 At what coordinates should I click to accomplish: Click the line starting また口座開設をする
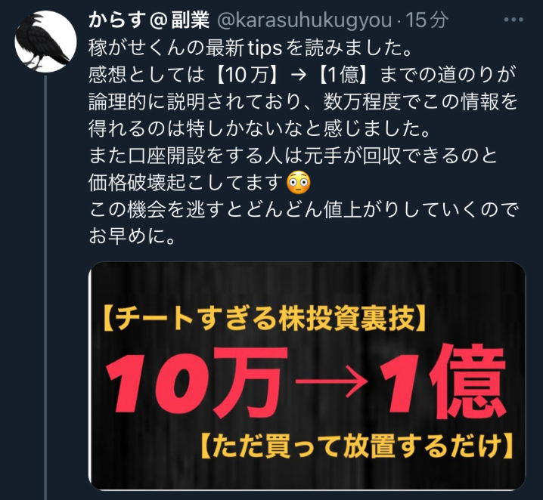(x=293, y=156)
